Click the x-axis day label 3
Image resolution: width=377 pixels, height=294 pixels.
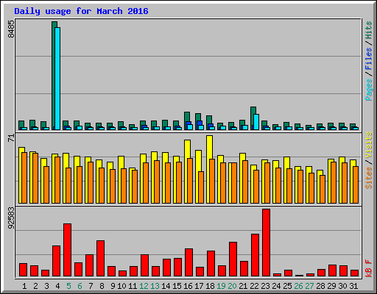coord(46,286)
